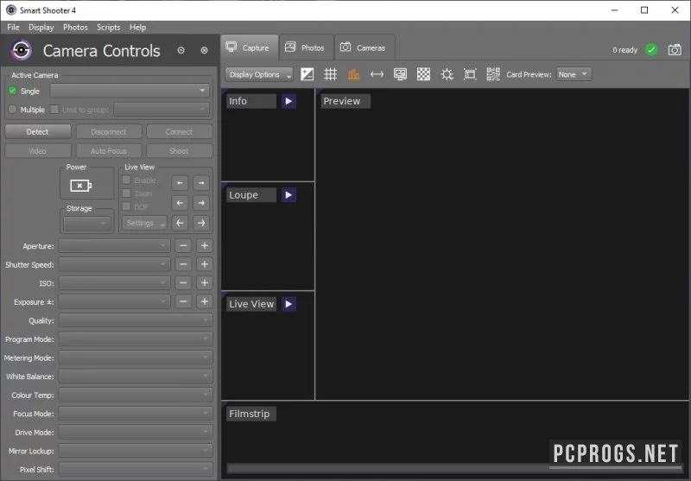
Task: Expand the Info panel play arrow
Action: (x=288, y=101)
